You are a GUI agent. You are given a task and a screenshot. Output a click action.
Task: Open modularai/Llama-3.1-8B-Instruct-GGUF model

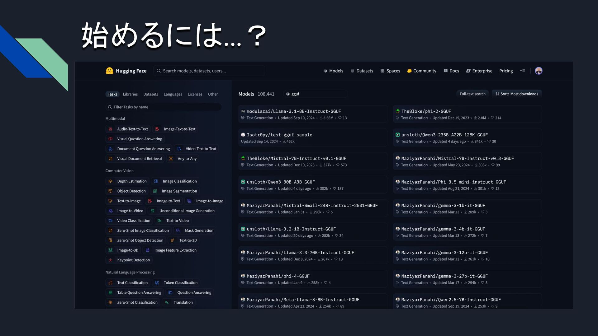294,111
